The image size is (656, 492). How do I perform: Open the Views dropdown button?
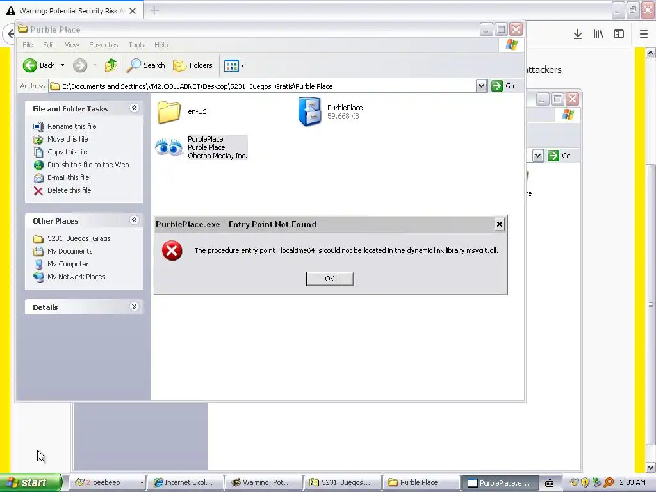click(234, 65)
